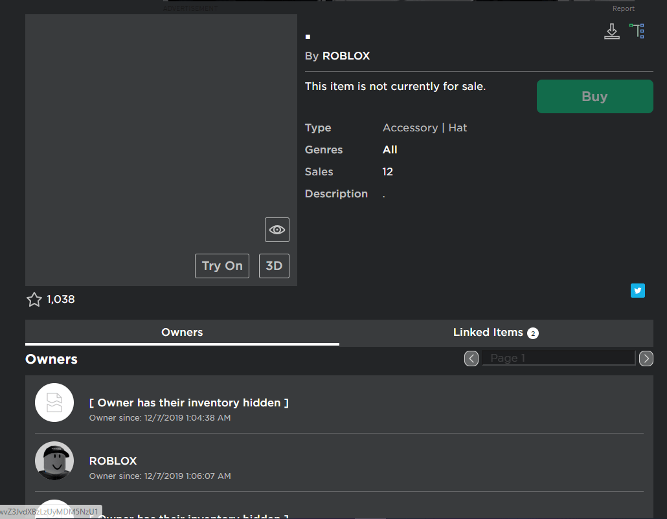Click the Report link

[x=624, y=9]
